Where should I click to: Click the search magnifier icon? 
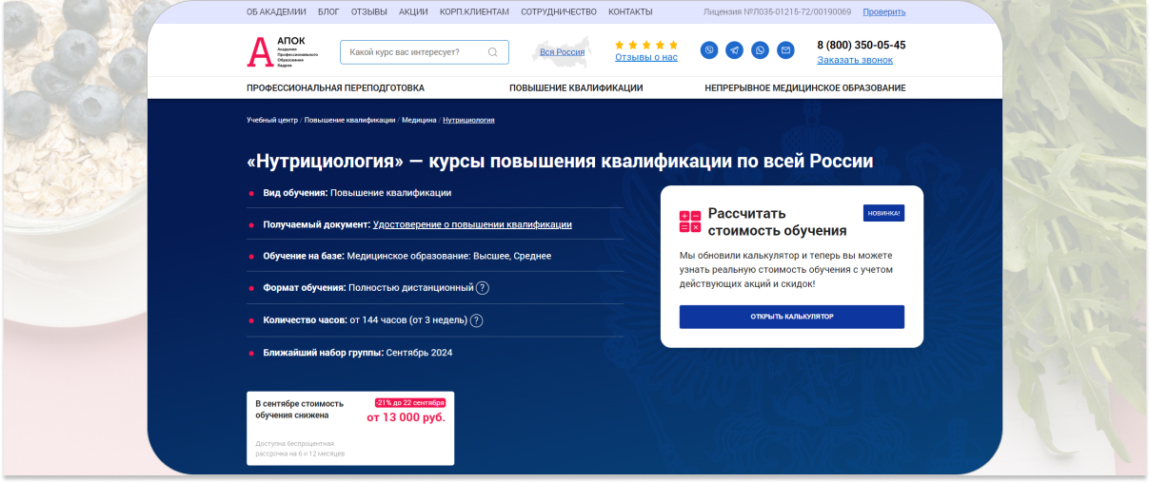(492, 52)
